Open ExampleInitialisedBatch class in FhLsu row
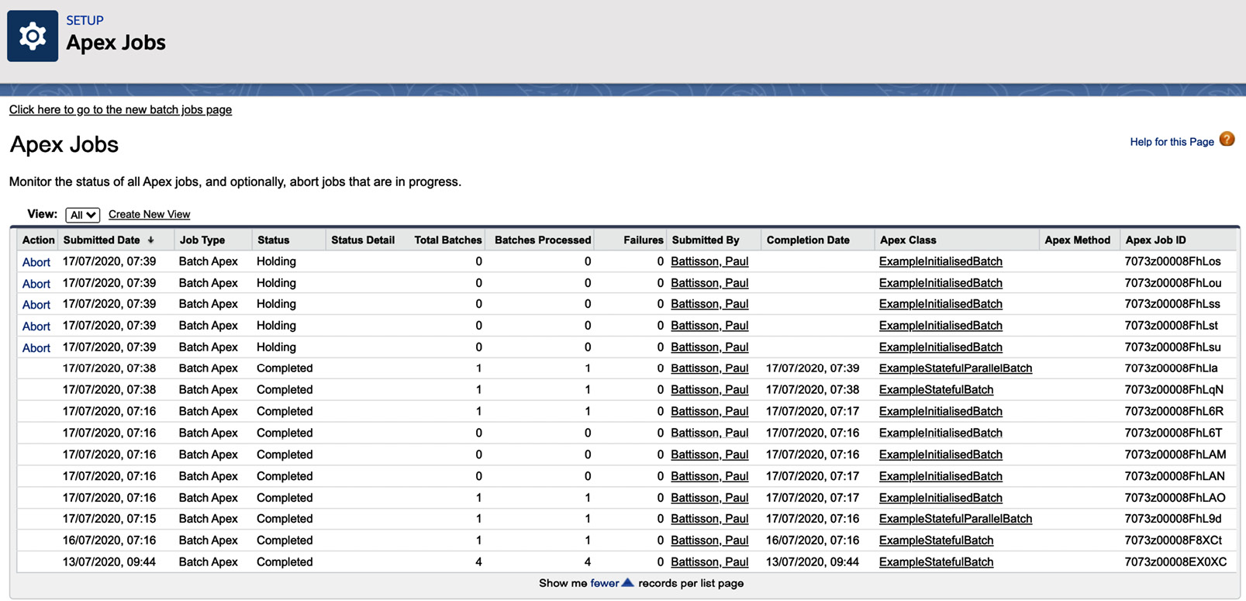The image size is (1246, 601). tap(941, 347)
